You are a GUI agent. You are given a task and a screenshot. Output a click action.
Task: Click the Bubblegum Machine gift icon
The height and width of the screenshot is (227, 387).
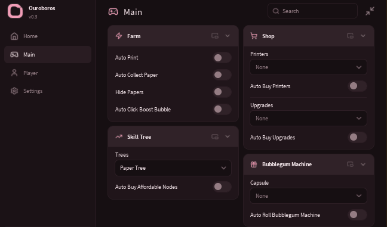tap(254, 164)
